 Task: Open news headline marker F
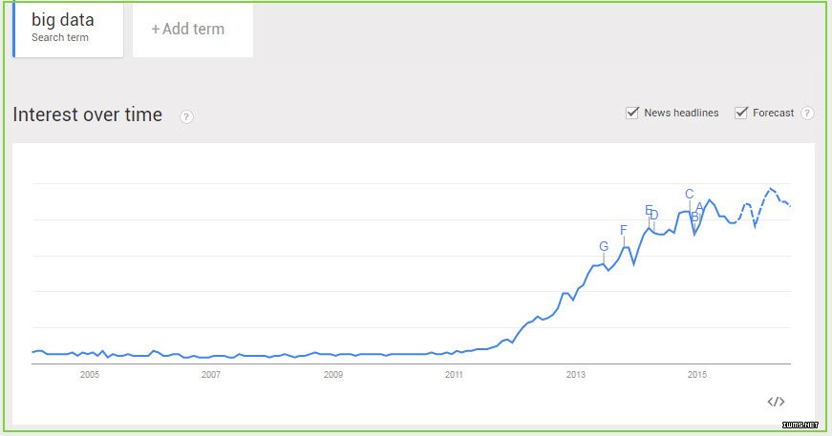(624, 230)
